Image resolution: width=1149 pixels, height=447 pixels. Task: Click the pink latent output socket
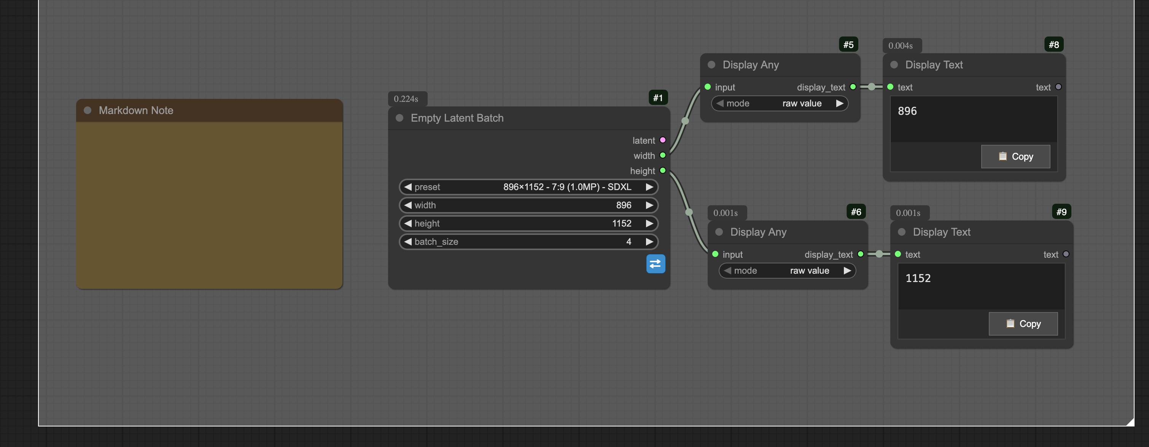[x=662, y=140]
